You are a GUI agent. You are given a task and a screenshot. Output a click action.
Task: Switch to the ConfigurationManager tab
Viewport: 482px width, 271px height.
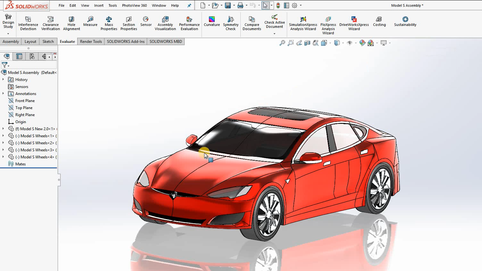pos(32,56)
